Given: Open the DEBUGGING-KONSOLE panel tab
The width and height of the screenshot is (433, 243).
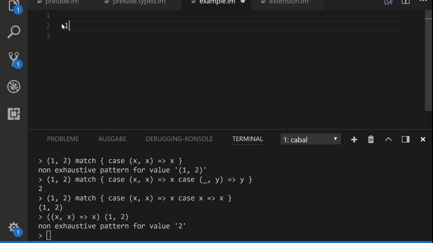Looking at the screenshot, I should [179, 139].
